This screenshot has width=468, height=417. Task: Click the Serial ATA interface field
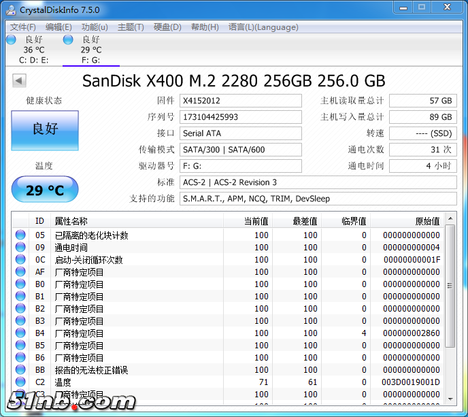coord(241,133)
